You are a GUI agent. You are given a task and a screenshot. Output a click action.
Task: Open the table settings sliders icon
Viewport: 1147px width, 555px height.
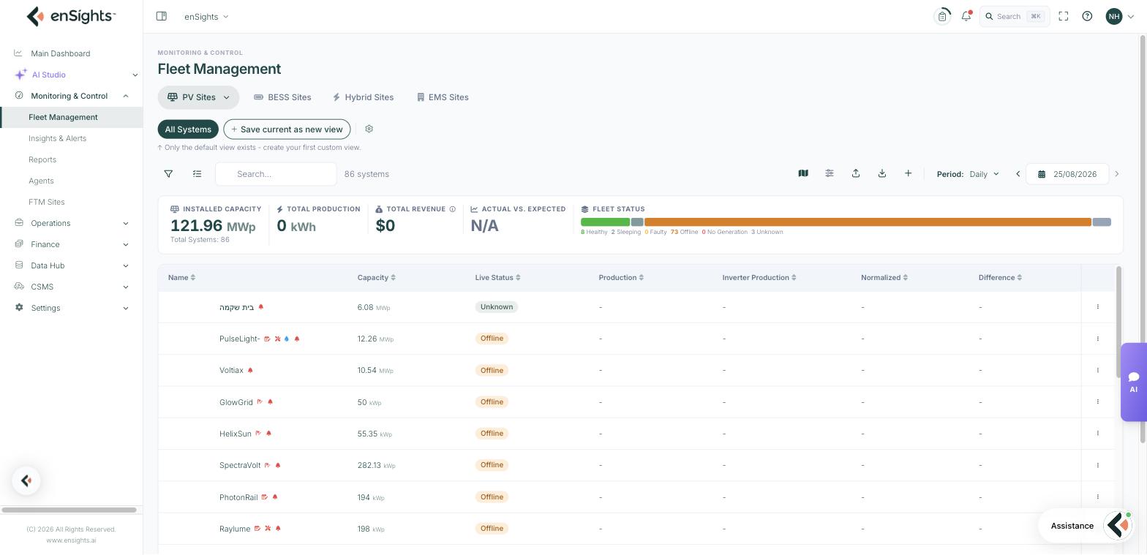coord(830,173)
